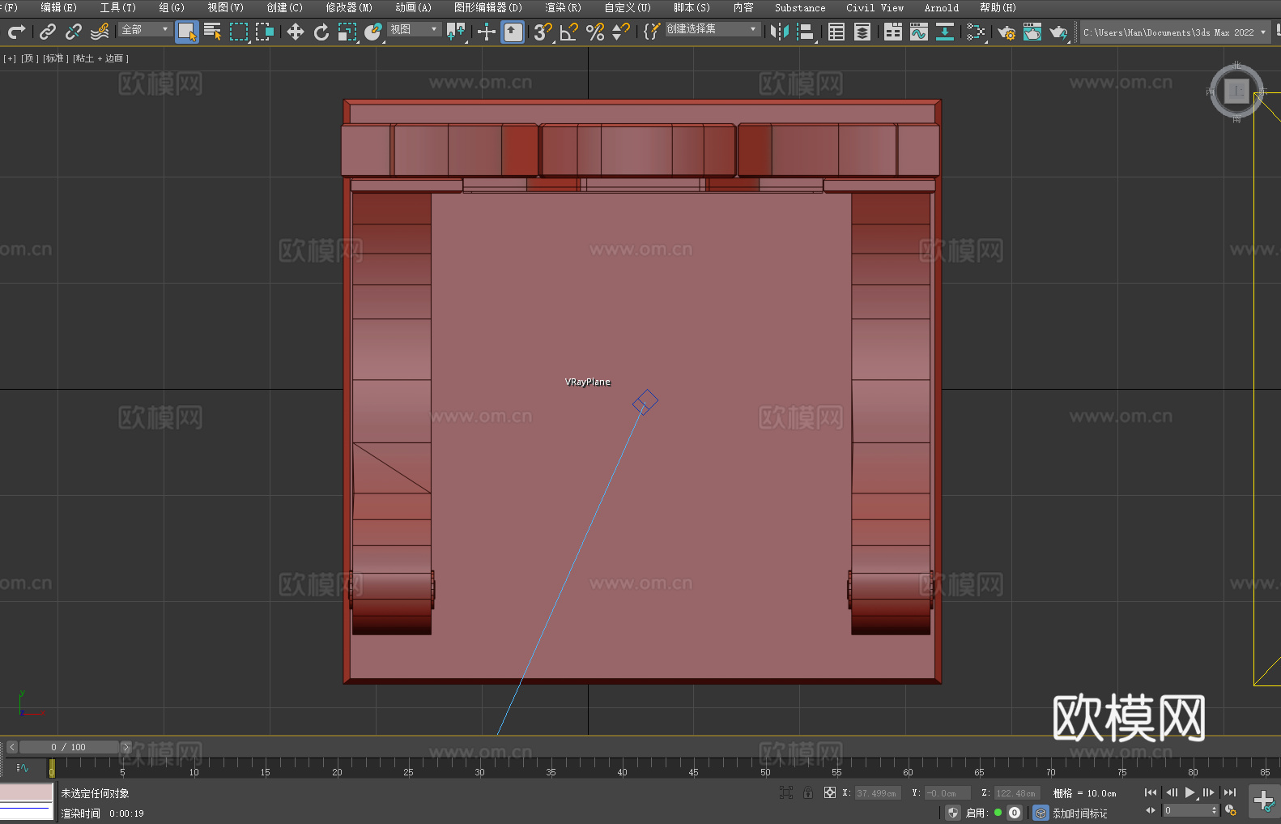
Task: Open the Scene Explorer toggle
Action: point(836,32)
